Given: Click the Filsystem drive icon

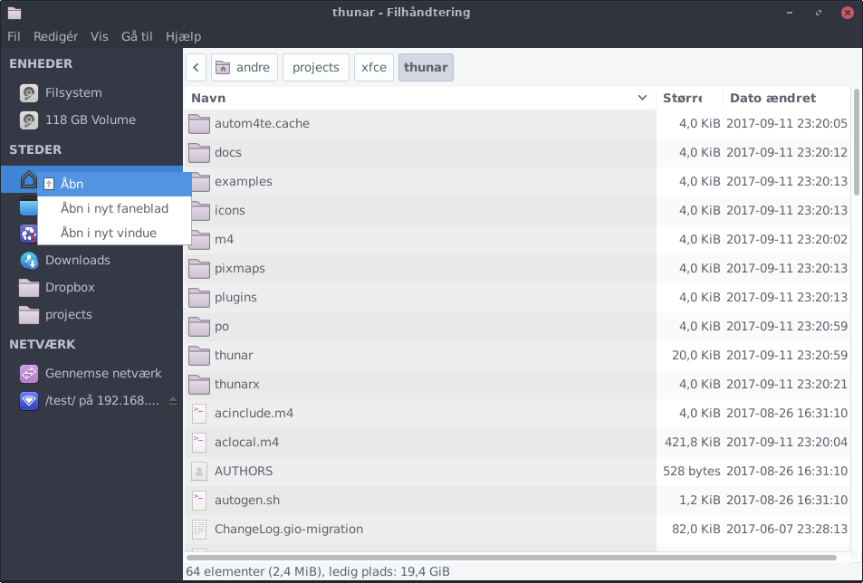Looking at the screenshot, I should [30, 93].
